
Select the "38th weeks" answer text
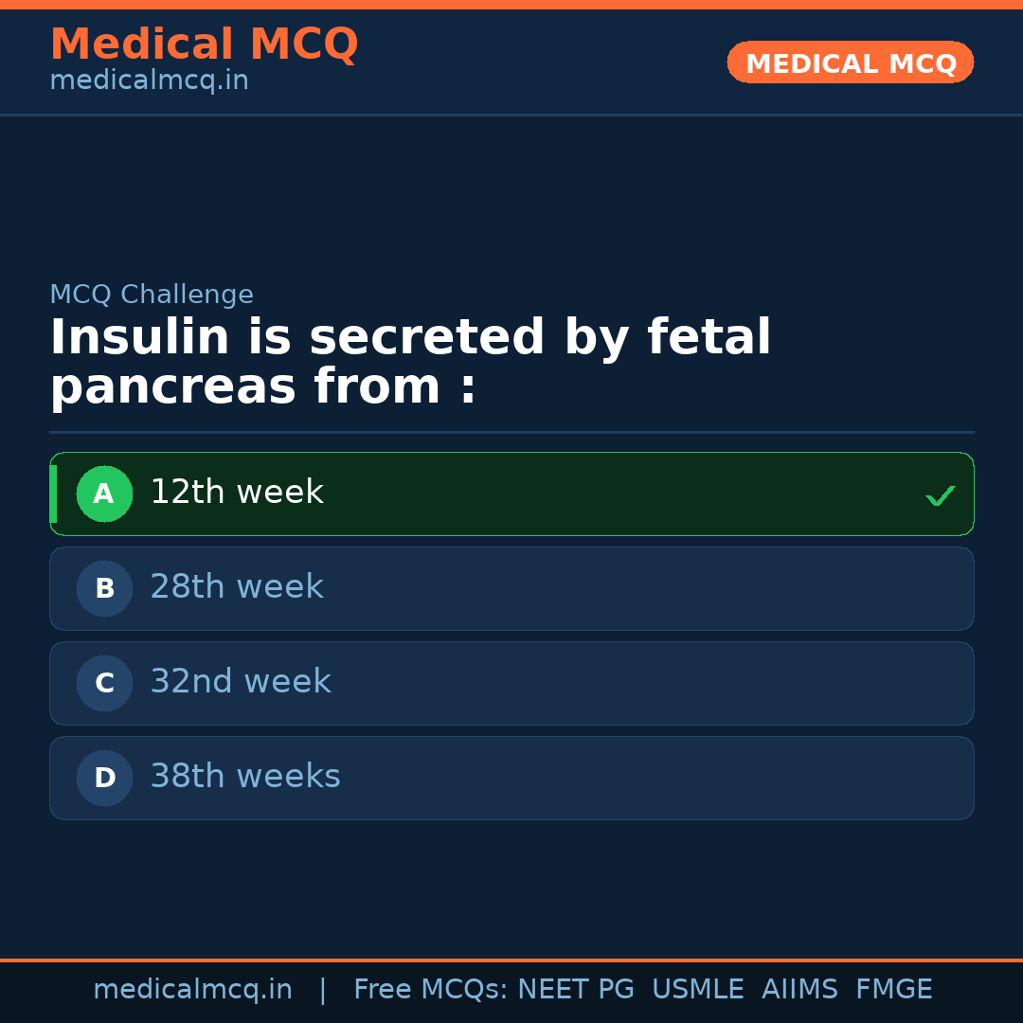tap(245, 777)
